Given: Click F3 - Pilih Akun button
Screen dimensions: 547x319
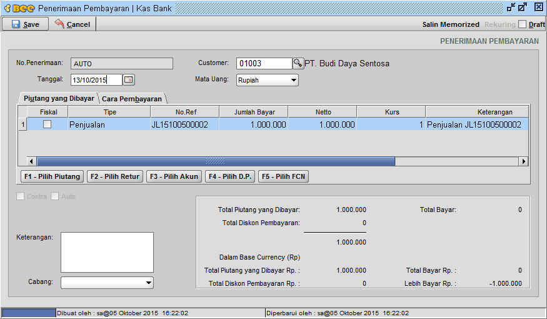Looking at the screenshot, I should pyautogui.click(x=174, y=176).
